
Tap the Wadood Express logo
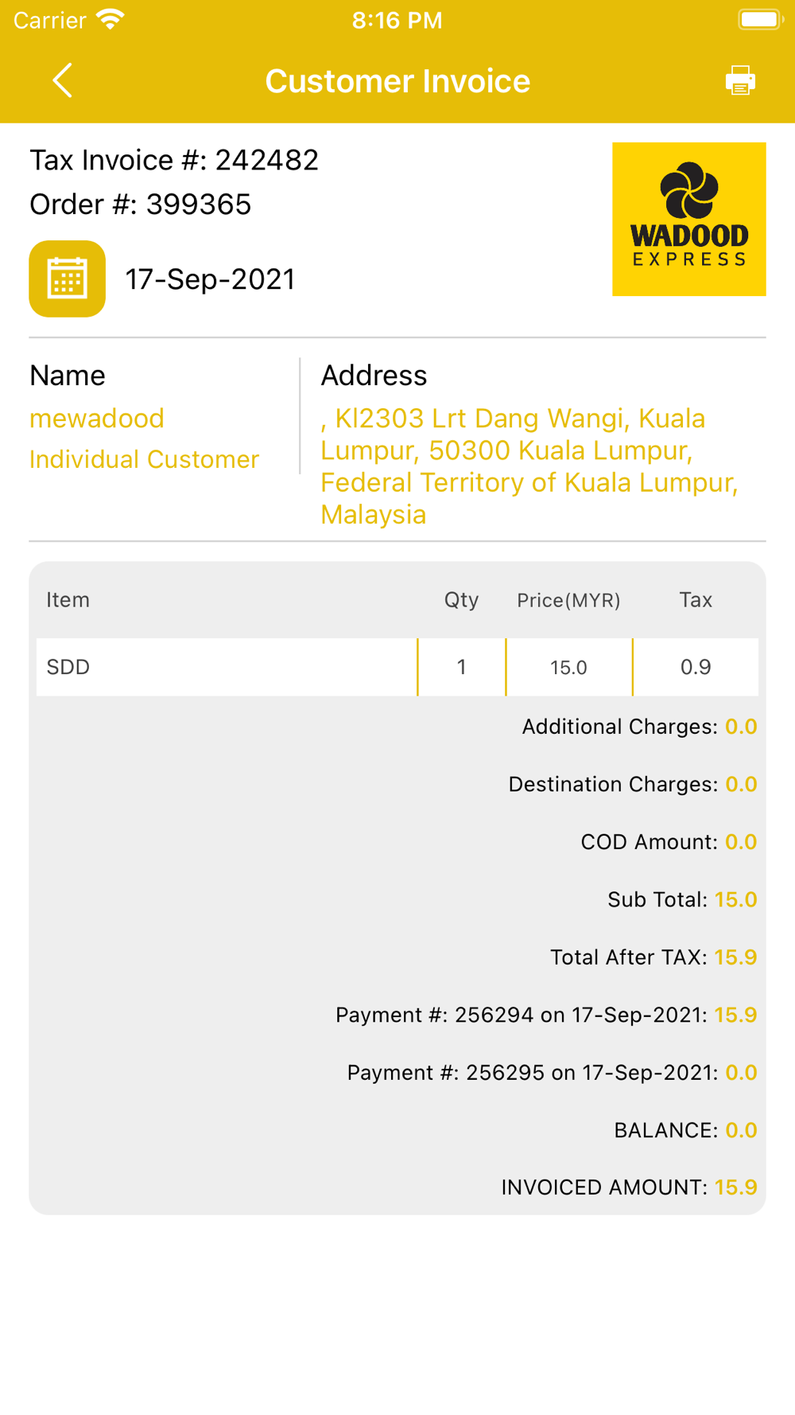pyautogui.click(x=688, y=219)
